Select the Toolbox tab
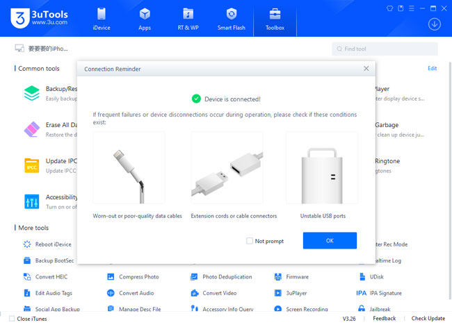The width and height of the screenshot is (452, 325). click(x=275, y=19)
